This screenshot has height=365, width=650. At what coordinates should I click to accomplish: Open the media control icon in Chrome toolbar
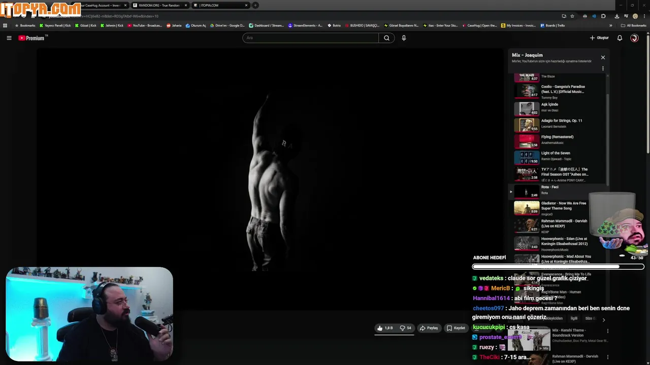pos(626,16)
